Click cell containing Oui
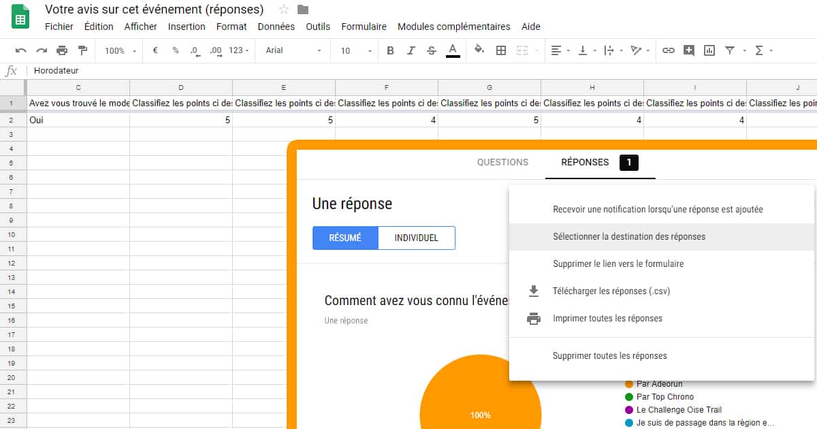The width and height of the screenshot is (817, 429). point(78,120)
